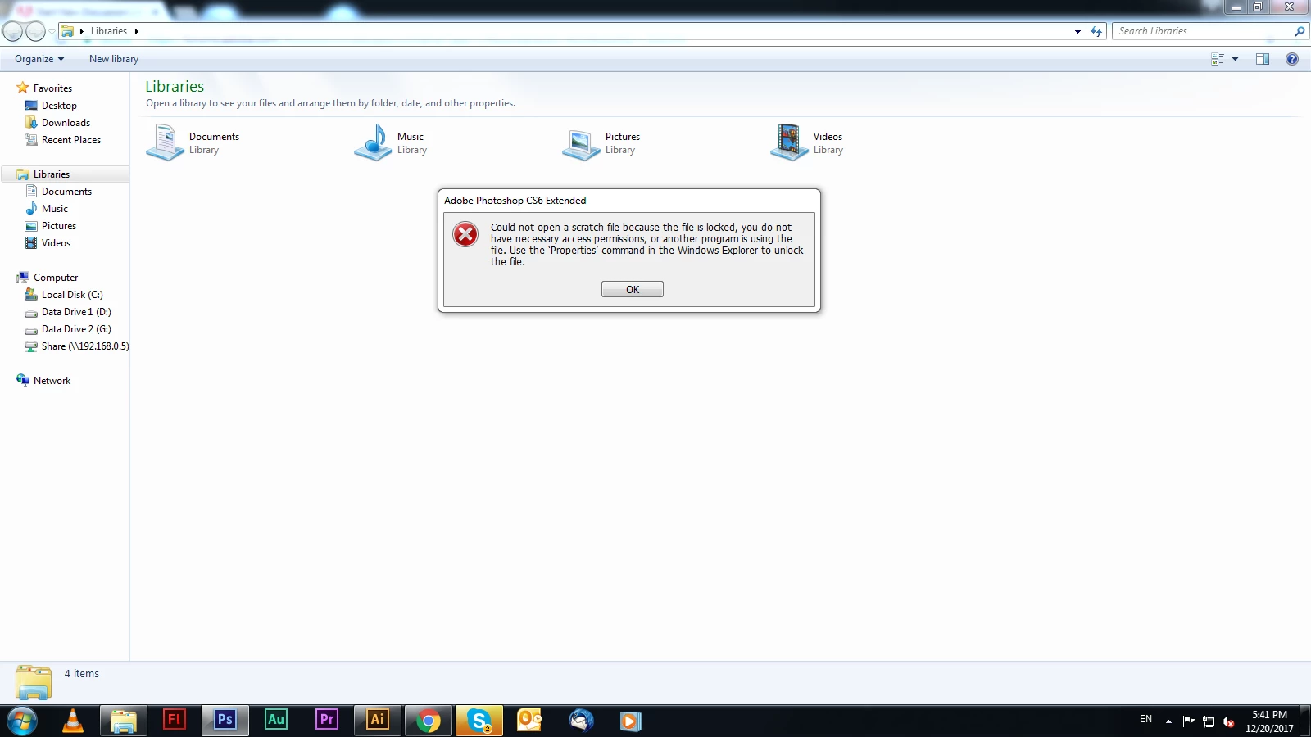1311x737 pixels.
Task: Show hidden tray icons arrow
Action: [1168, 721]
